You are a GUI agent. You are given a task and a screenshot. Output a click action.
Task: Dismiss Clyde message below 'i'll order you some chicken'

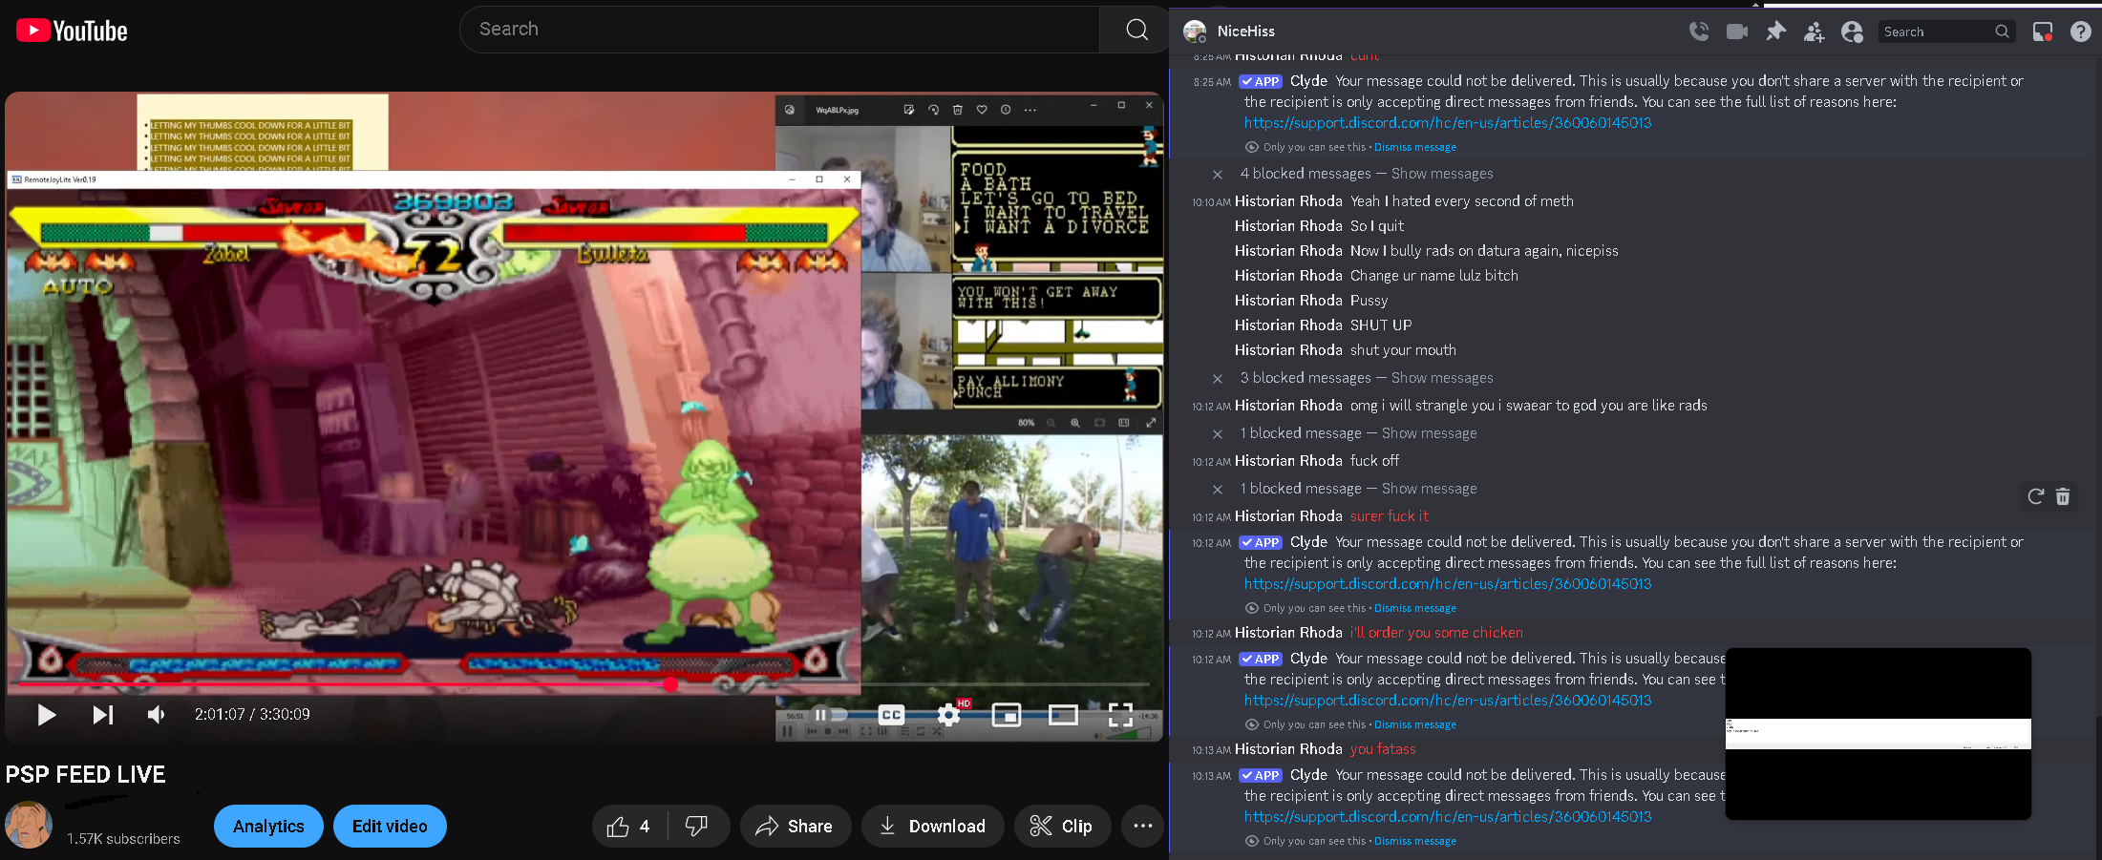point(1415,724)
